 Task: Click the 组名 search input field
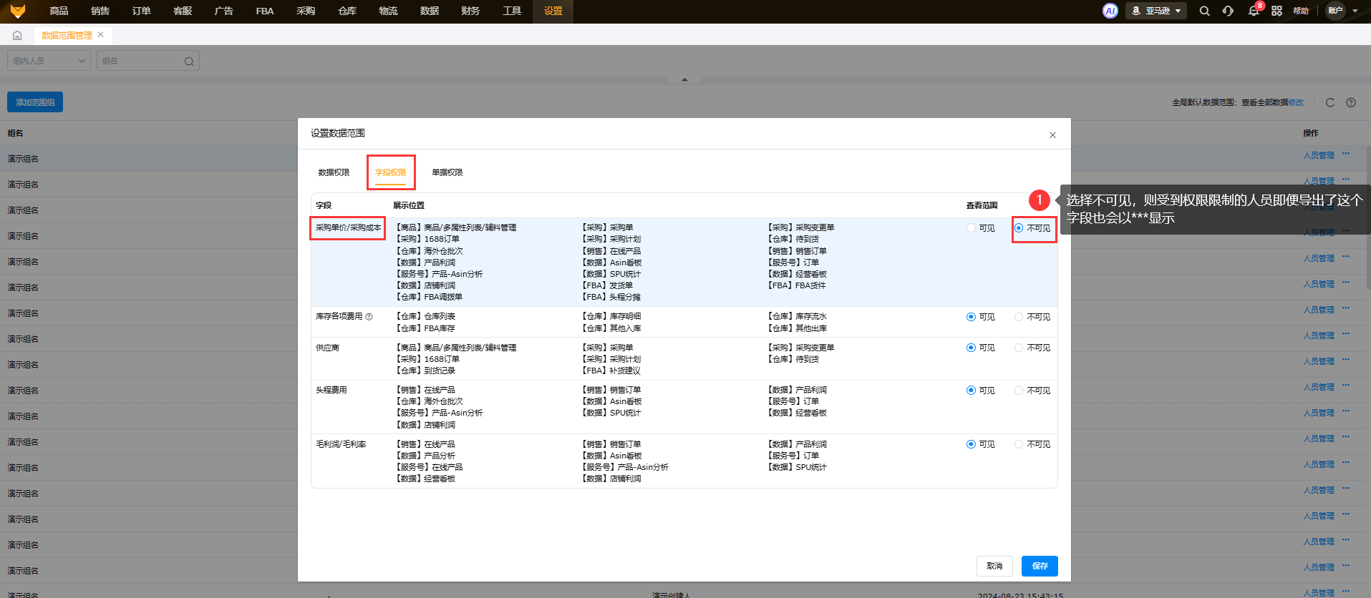pos(141,61)
